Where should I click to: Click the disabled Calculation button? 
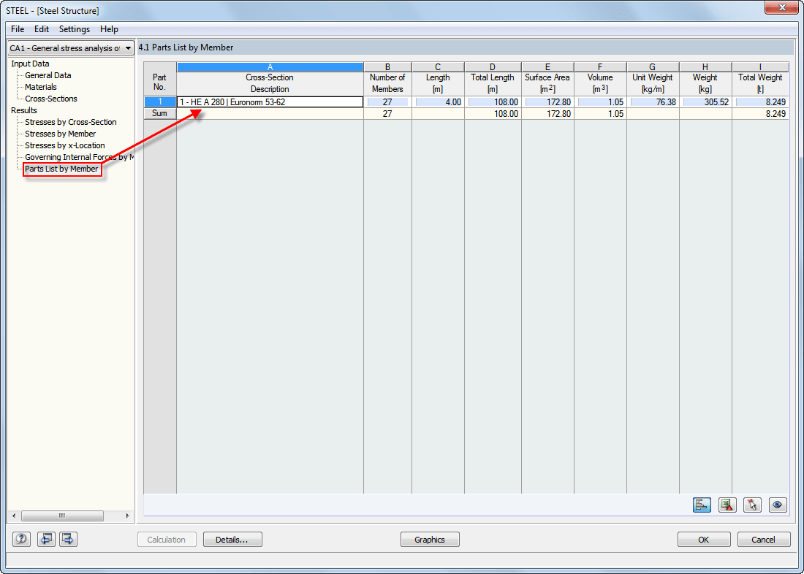[167, 540]
